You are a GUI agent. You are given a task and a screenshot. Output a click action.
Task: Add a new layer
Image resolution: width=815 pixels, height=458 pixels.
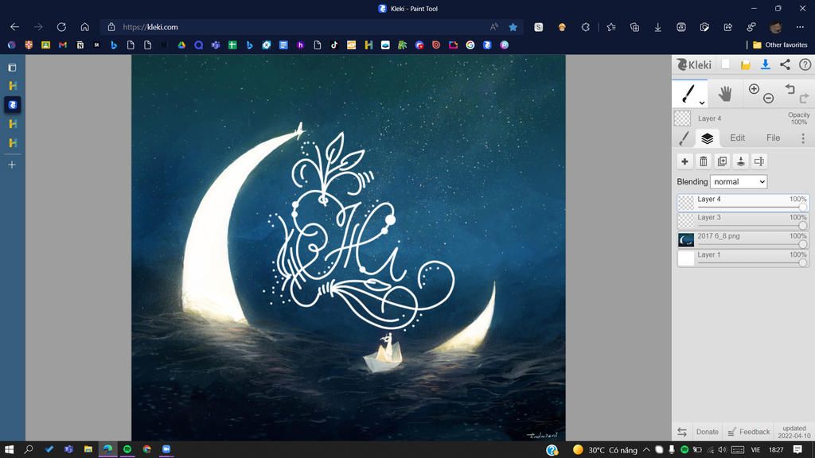(x=684, y=161)
